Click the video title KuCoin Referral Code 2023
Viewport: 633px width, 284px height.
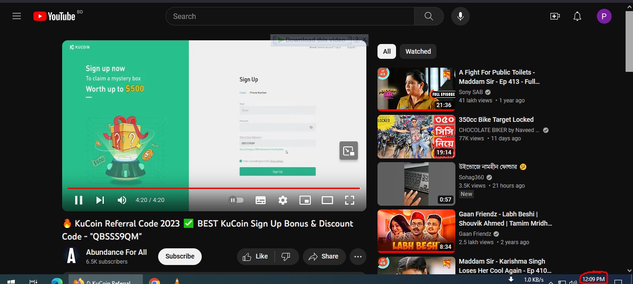(208, 230)
